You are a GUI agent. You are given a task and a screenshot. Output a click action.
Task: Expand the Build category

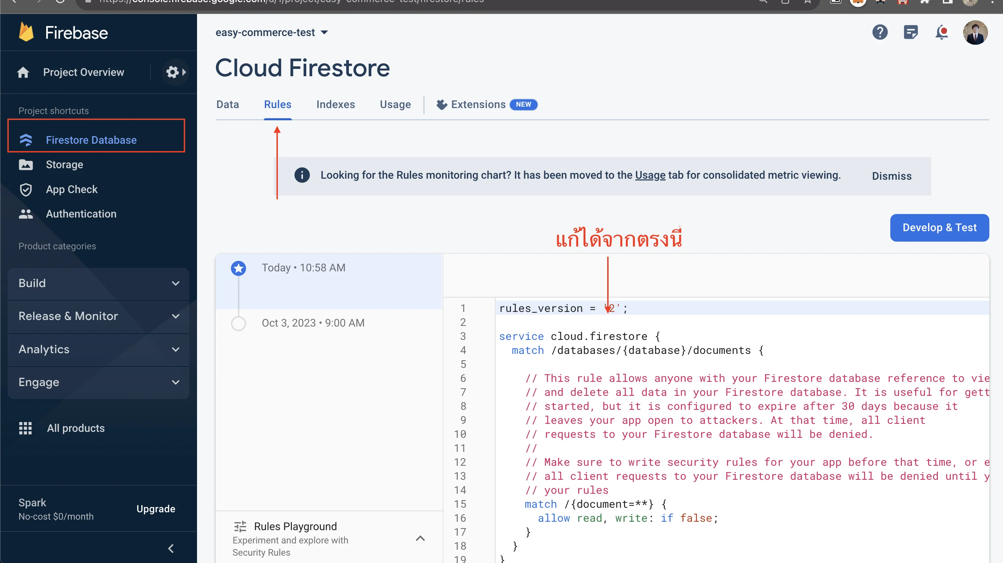[x=98, y=283]
